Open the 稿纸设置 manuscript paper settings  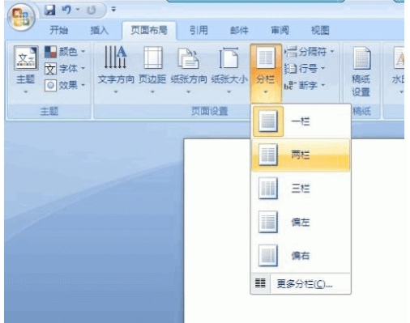(361, 71)
